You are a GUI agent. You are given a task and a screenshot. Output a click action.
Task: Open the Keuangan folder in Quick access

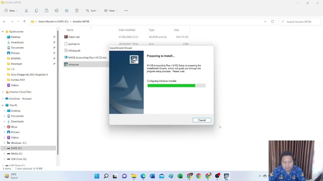[x=16, y=64]
